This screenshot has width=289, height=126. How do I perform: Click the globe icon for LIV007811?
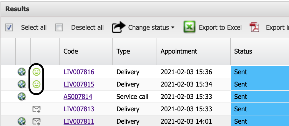click(x=22, y=121)
